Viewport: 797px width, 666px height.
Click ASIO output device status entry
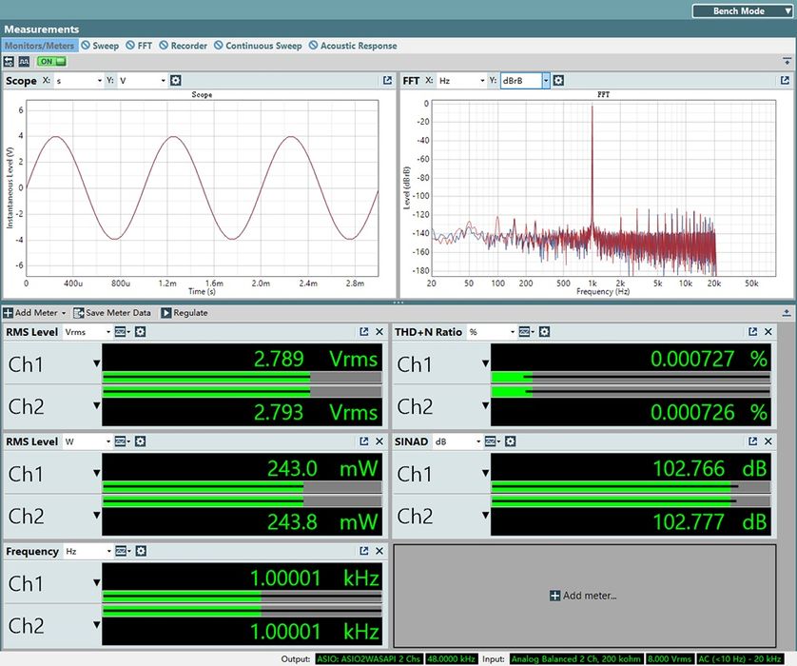click(368, 659)
